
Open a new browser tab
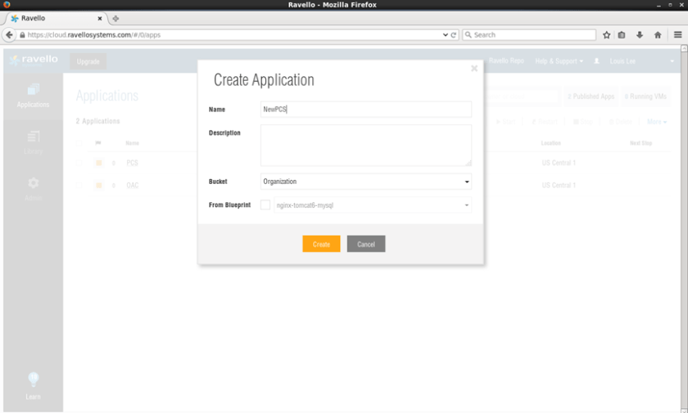(x=115, y=18)
